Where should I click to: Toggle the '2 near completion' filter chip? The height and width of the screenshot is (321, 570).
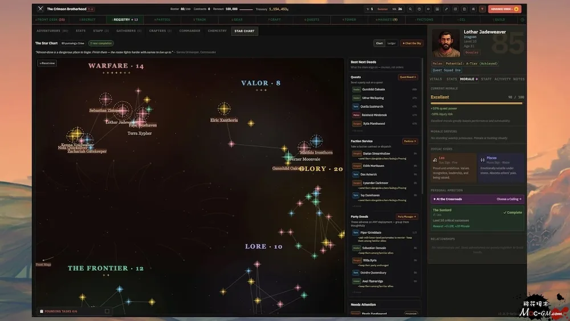(x=101, y=43)
